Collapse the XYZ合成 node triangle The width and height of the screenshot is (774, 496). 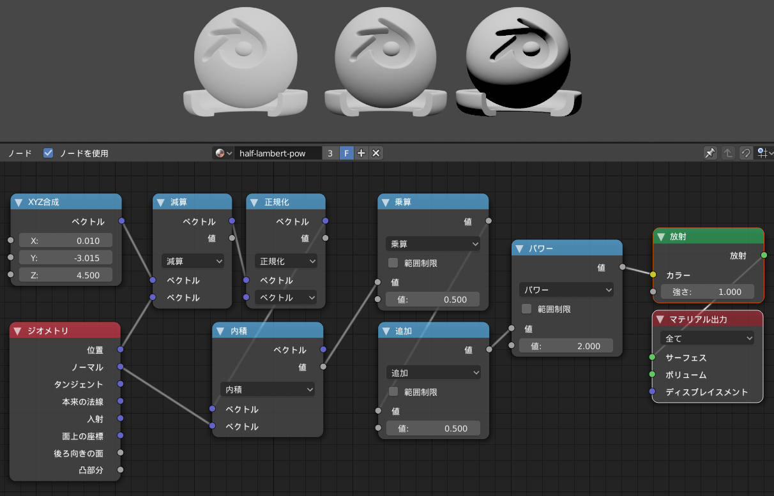click(x=19, y=202)
